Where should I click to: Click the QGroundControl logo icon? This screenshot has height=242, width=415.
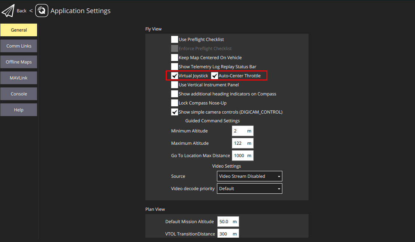(x=41, y=11)
